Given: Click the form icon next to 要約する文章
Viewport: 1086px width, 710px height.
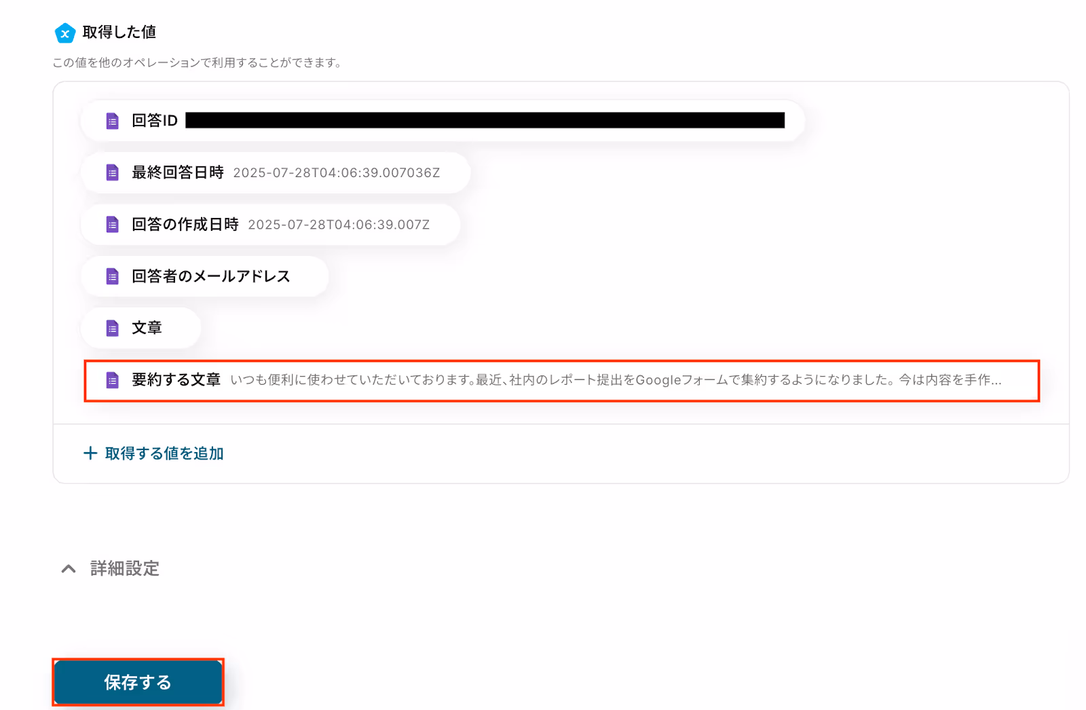Looking at the screenshot, I should tap(113, 380).
